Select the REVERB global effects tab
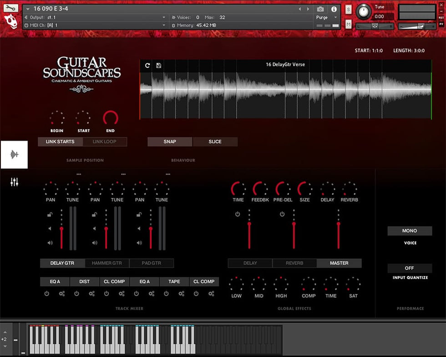 294,263
